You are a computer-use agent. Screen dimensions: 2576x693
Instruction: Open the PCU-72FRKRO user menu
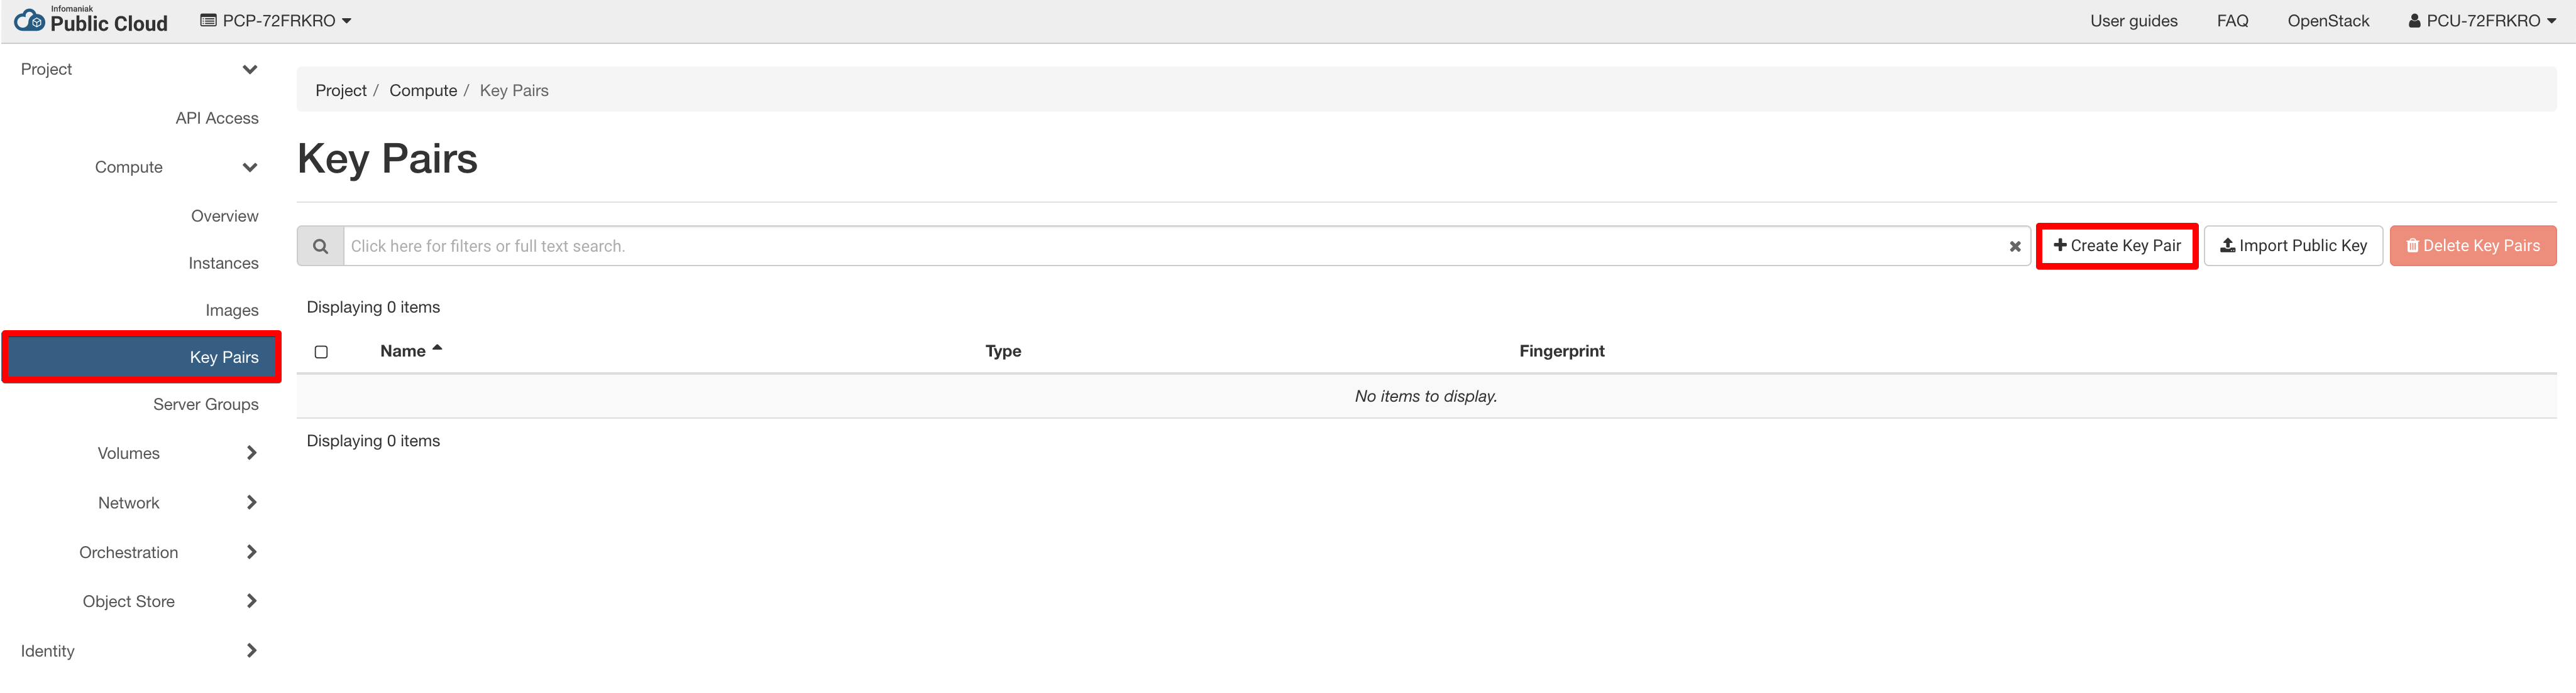(2482, 21)
